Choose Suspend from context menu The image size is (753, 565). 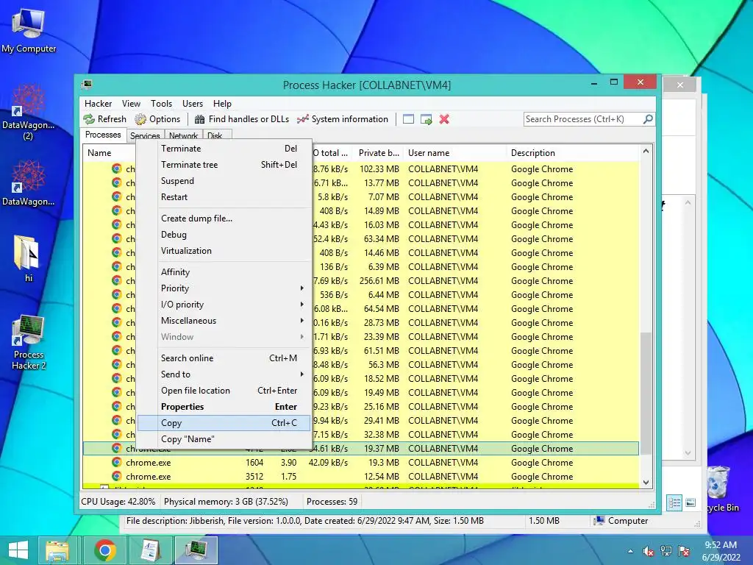224,181
